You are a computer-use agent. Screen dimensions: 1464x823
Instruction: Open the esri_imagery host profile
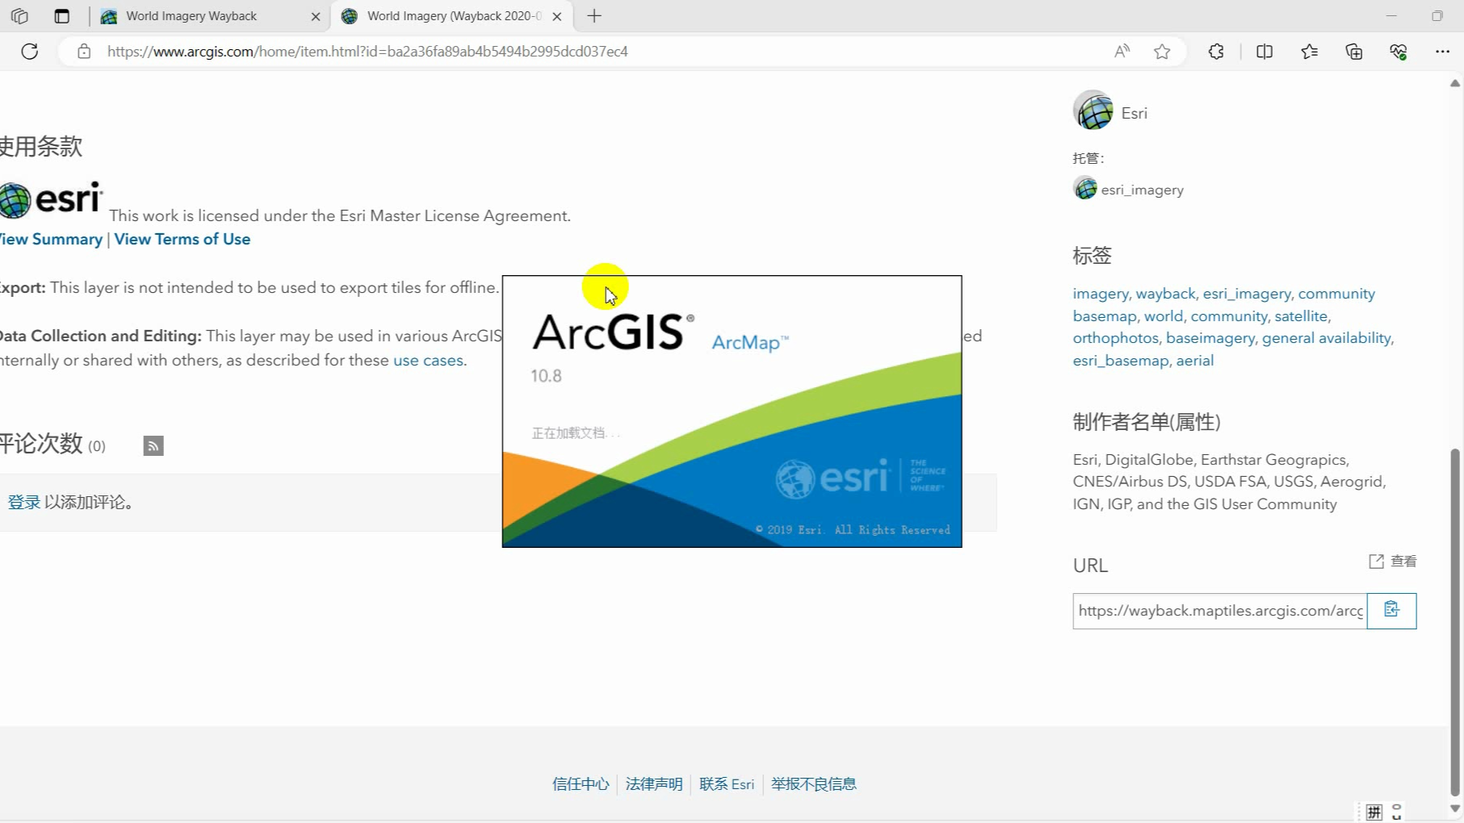pos(1142,190)
